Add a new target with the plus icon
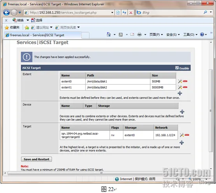The width and height of the screenshot is (216, 193). coord(182,143)
